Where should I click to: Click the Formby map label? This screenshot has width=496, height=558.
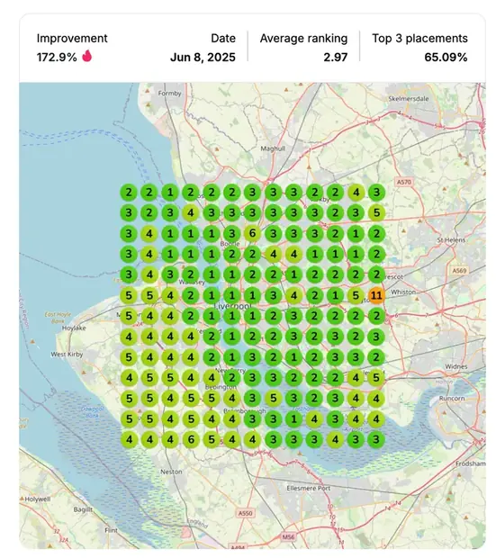pyautogui.click(x=169, y=94)
